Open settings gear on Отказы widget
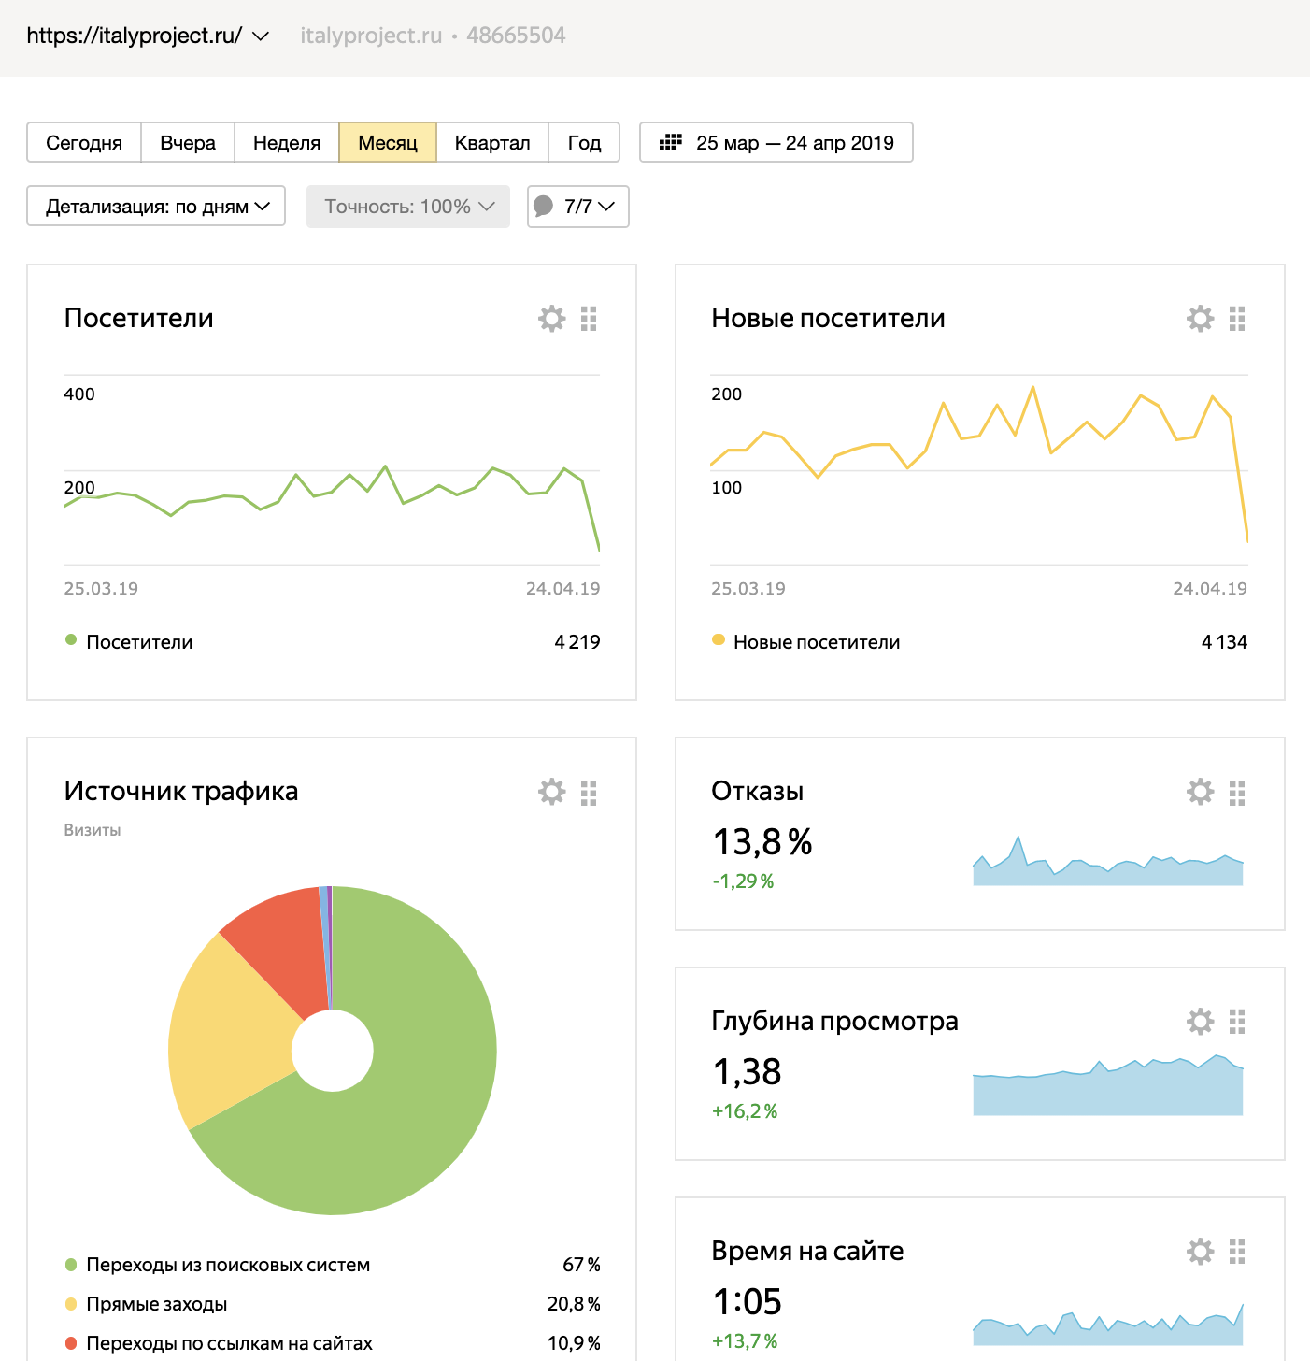 pyautogui.click(x=1200, y=792)
